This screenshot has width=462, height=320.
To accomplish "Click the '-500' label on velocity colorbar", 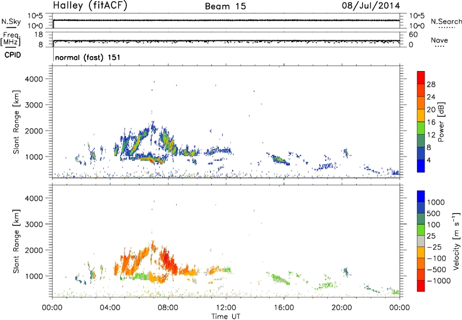I will coord(437,270).
